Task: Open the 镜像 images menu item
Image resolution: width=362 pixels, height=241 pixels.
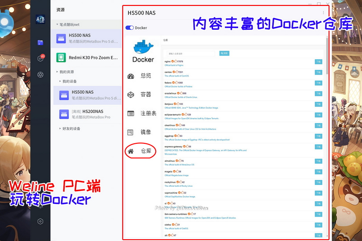Action: tap(140, 132)
